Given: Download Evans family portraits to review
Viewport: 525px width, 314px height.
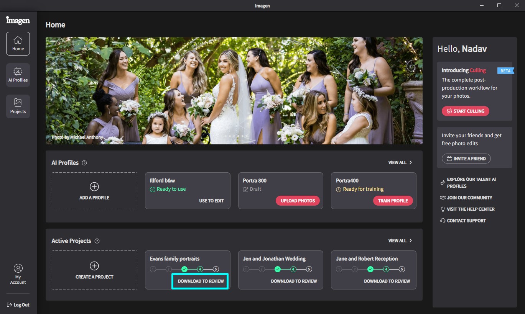Looking at the screenshot, I should click(201, 281).
